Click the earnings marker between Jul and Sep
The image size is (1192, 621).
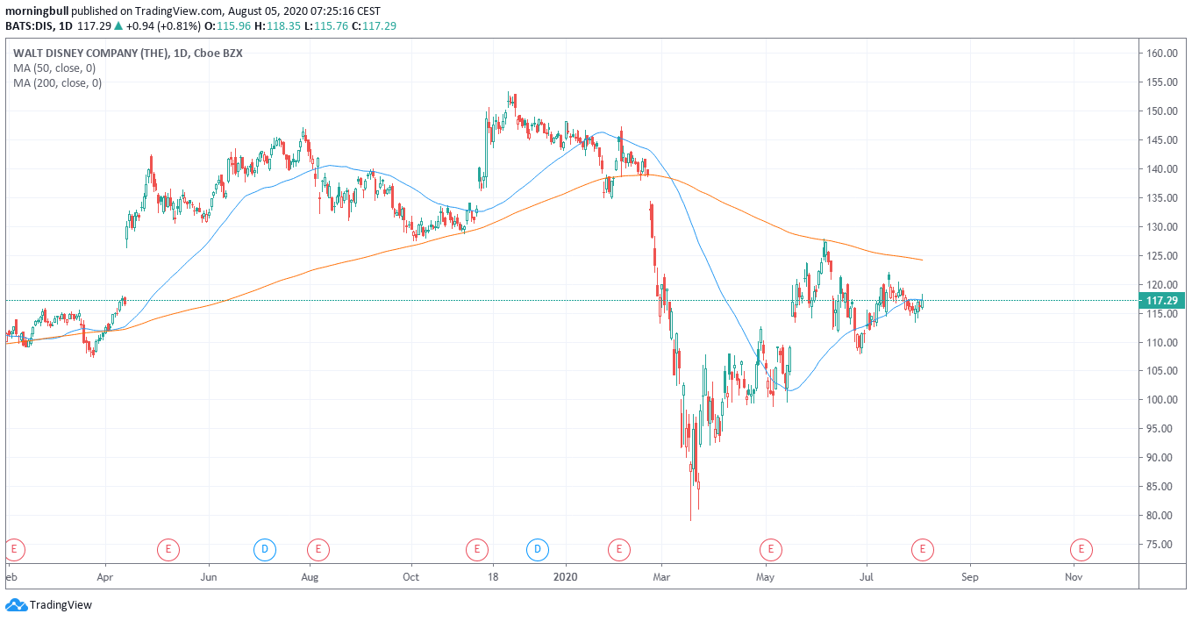pyautogui.click(x=922, y=550)
